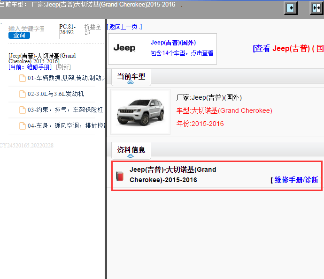Click the double-arrow collapse icon at top right
Image resolution: width=324 pixels, height=279 pixels.
[316, 8]
